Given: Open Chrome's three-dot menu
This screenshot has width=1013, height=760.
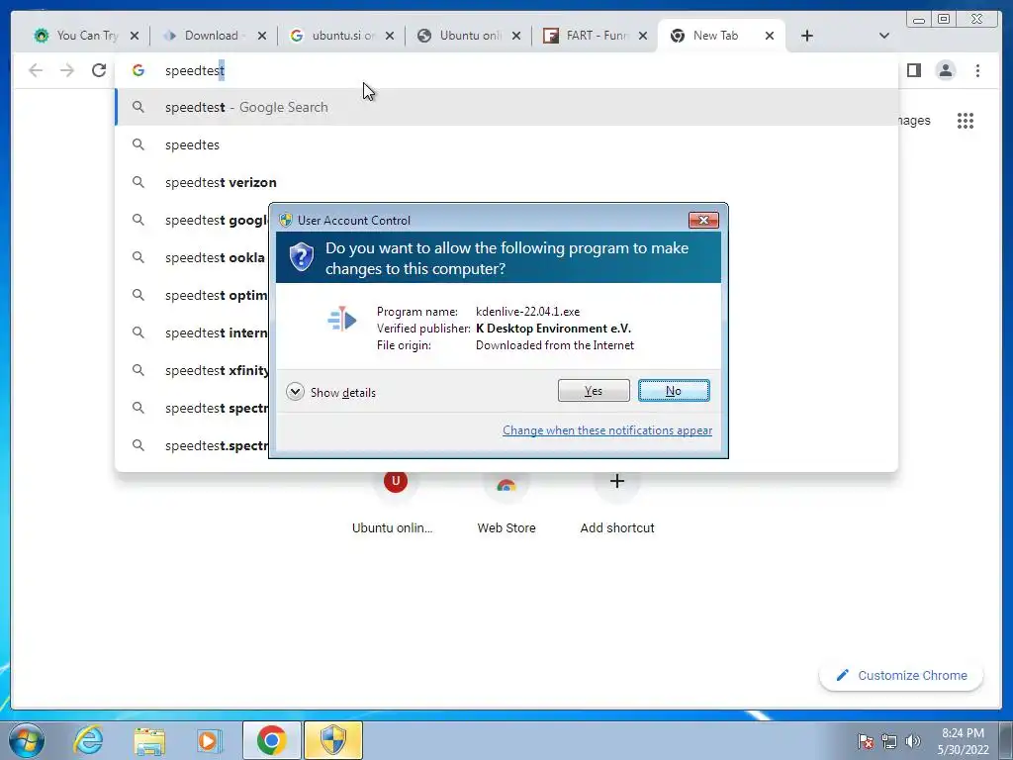Looking at the screenshot, I should [977, 70].
